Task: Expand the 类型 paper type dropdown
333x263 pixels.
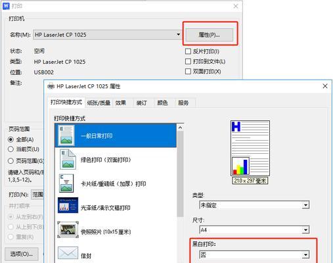Action: click(305, 205)
